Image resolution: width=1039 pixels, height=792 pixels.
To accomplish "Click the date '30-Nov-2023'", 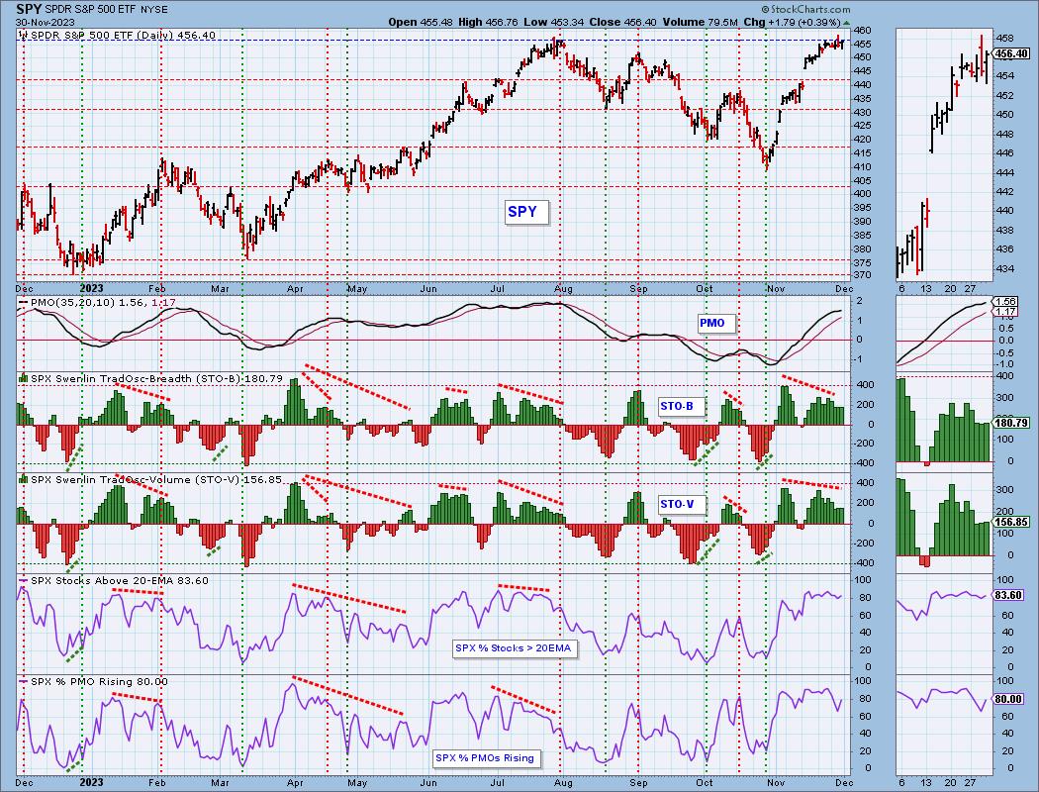I will point(44,22).
